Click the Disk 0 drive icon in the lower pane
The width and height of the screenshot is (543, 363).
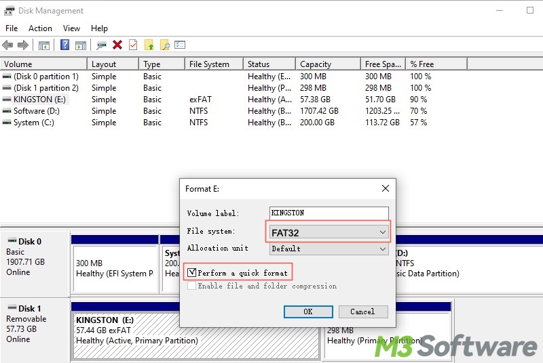coord(12,240)
